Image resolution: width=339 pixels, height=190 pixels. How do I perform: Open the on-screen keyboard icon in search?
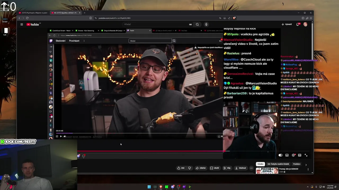pos(190,24)
